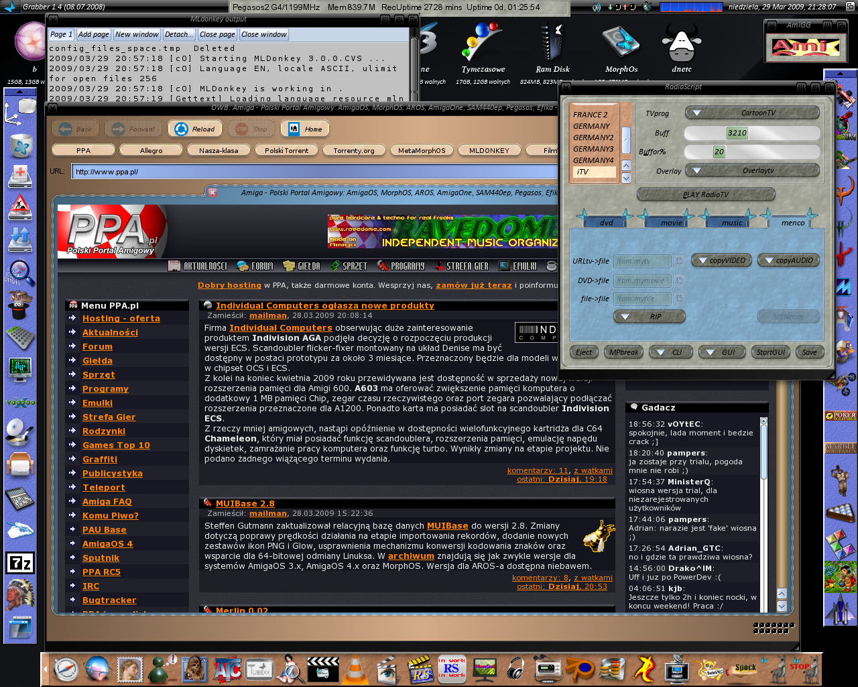Open the road works warning sign icon
858x687 pixels.
point(20,207)
